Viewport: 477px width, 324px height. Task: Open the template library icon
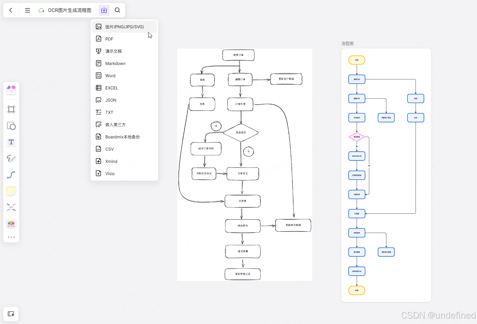click(x=11, y=90)
